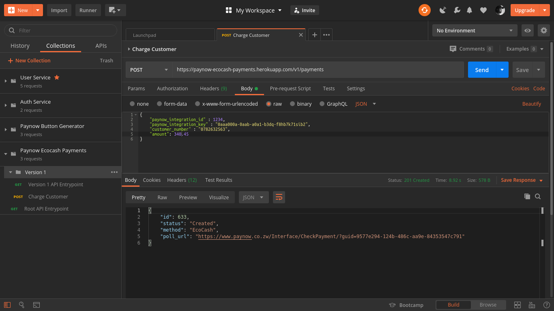Open the Save Response dropdown
Image resolution: width=554 pixels, height=311 pixels.
522,180
